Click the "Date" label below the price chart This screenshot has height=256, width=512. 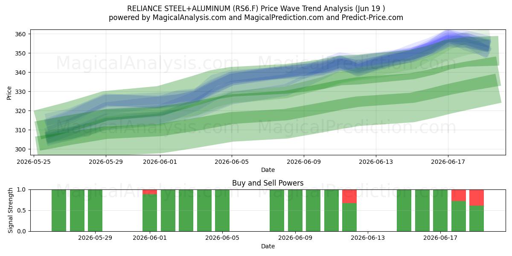pyautogui.click(x=268, y=170)
